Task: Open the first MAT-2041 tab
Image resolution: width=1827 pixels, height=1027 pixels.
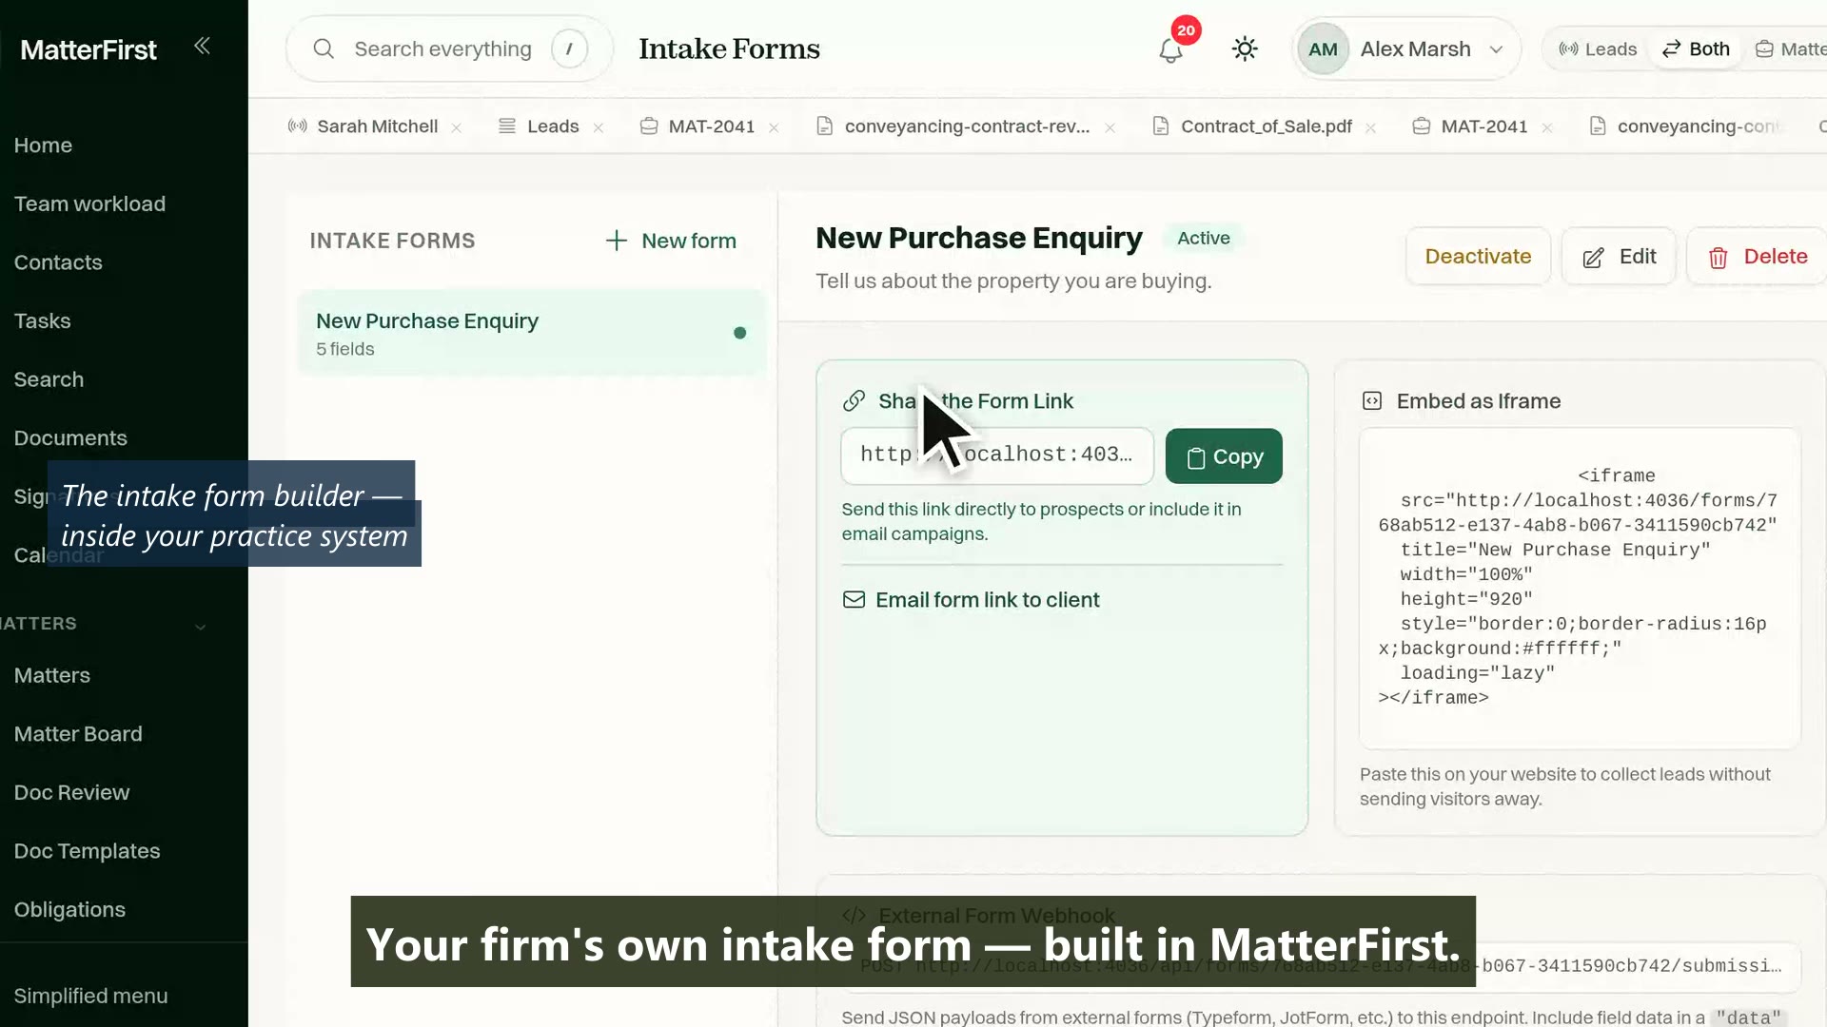Action: coord(697,126)
